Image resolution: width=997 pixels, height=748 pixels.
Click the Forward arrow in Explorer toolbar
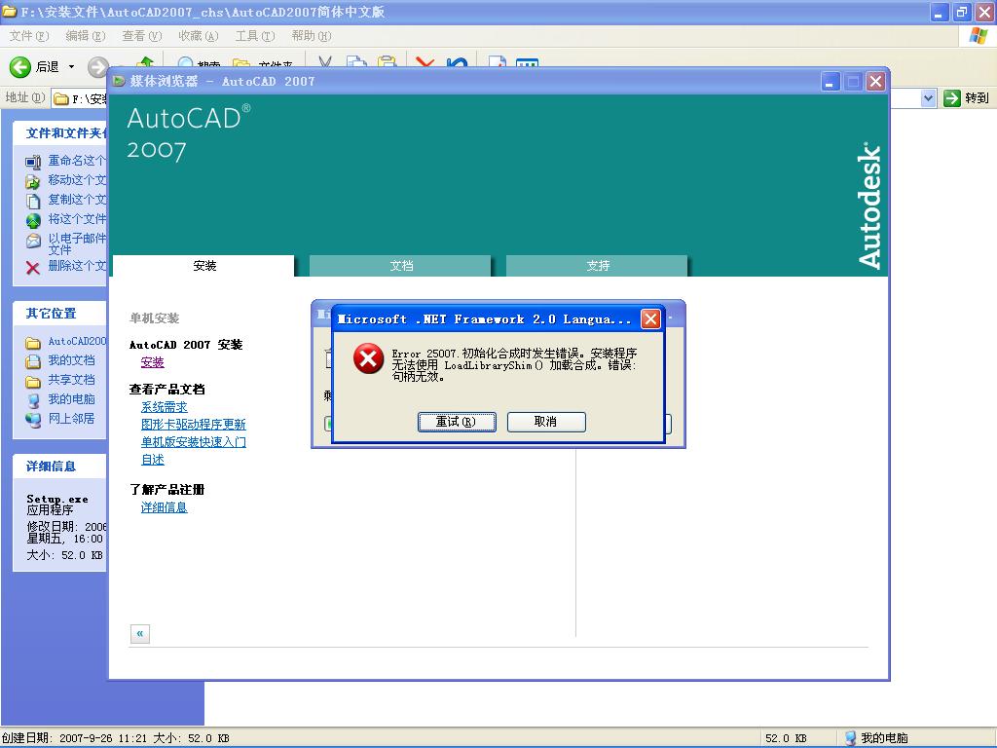(97, 66)
